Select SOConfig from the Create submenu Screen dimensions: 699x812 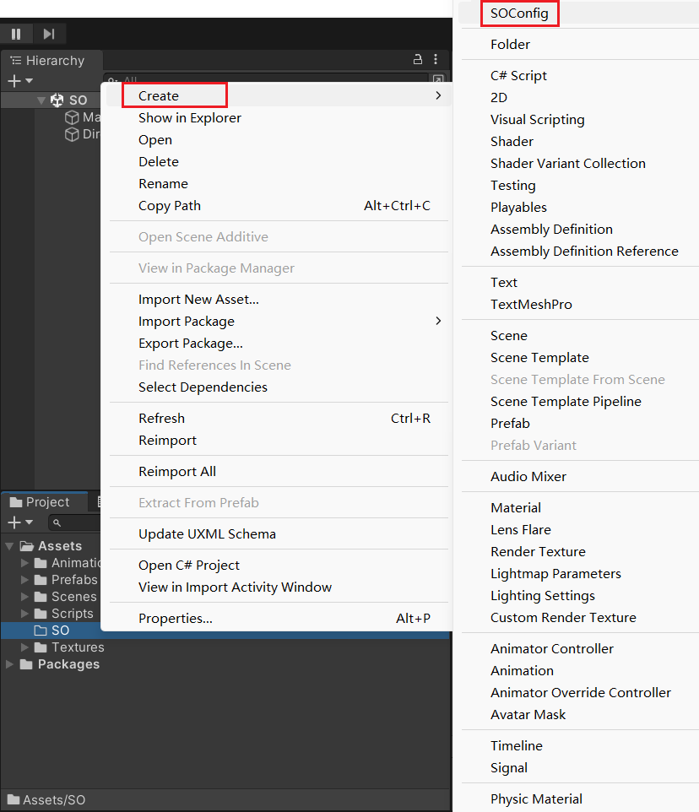click(x=519, y=14)
